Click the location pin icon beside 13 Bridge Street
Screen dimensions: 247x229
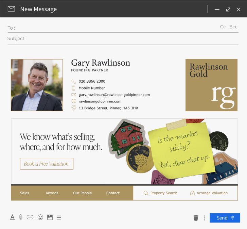click(74, 108)
